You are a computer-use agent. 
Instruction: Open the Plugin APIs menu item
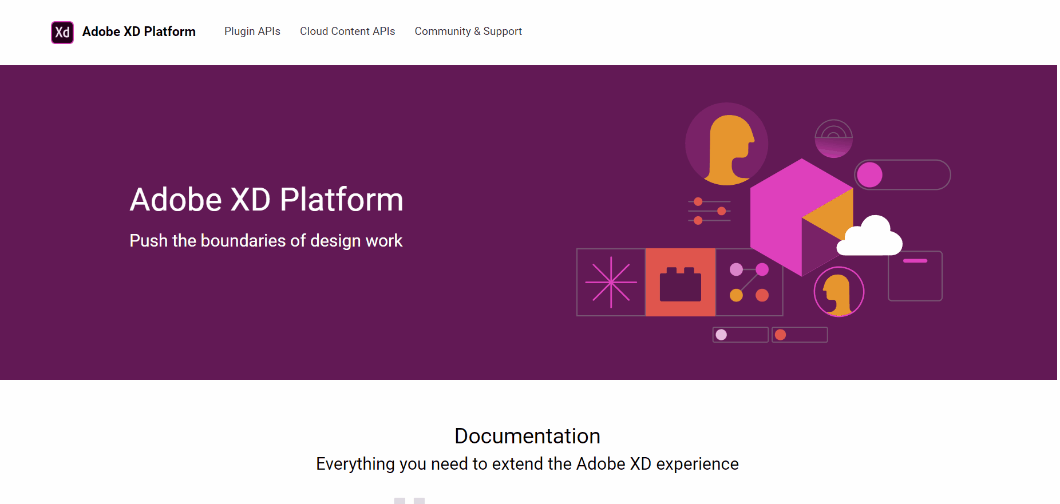252,31
